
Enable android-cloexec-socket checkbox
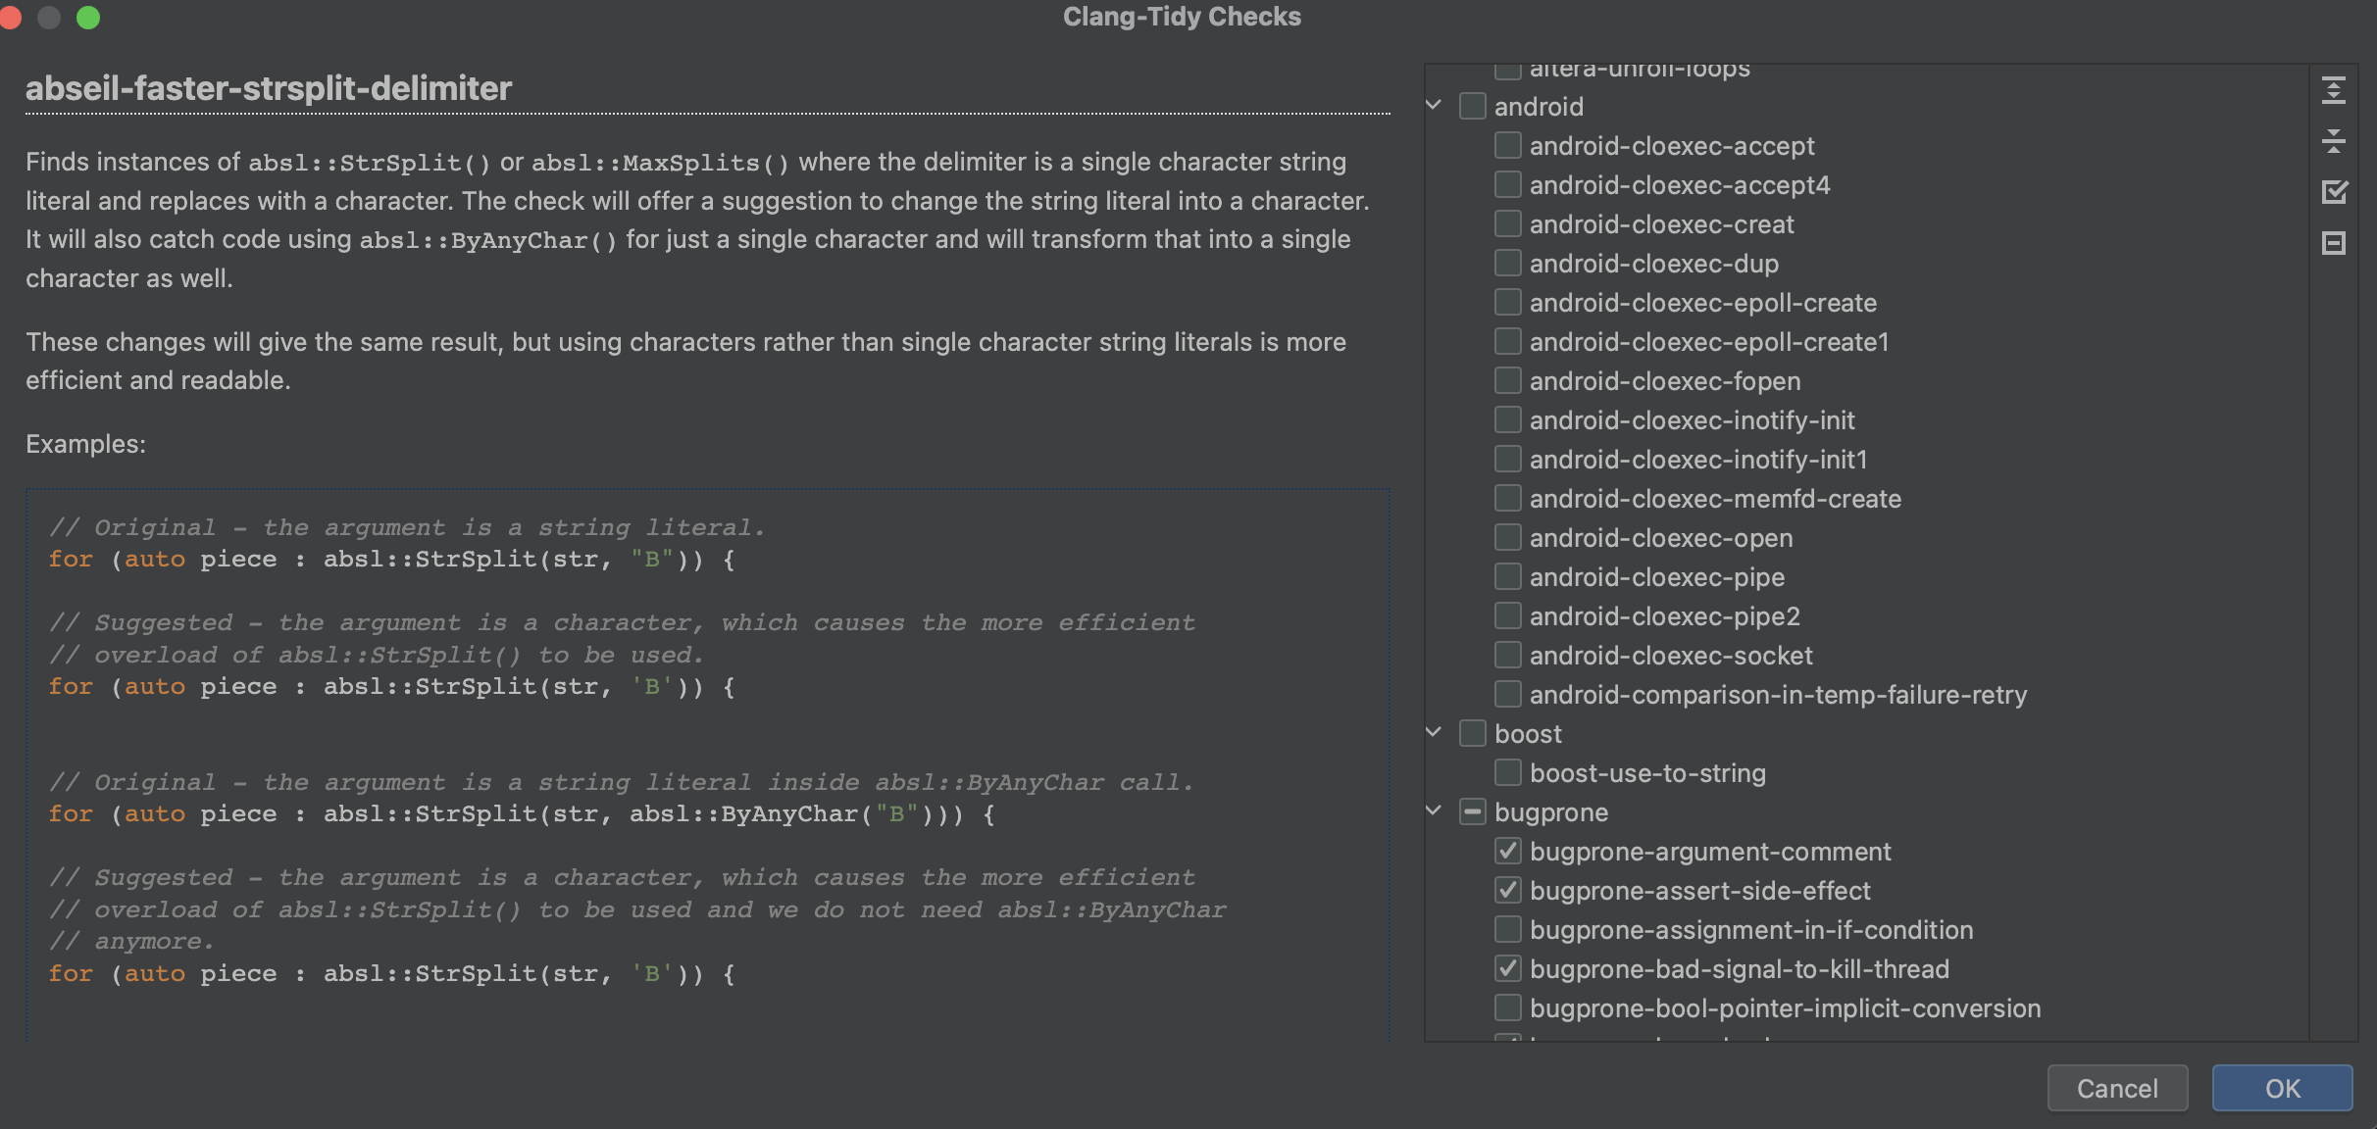point(1508,655)
